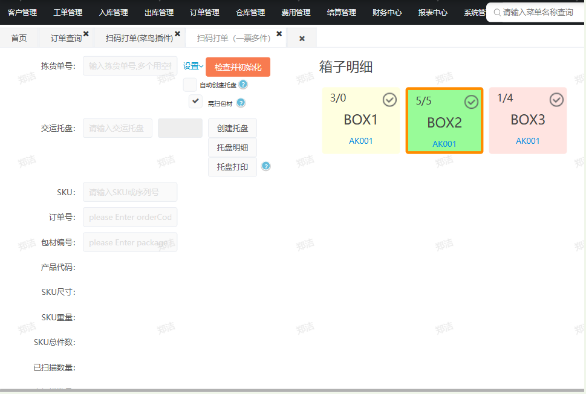Click the BOX2 check circle icon
The width and height of the screenshot is (586, 394).
(471, 102)
